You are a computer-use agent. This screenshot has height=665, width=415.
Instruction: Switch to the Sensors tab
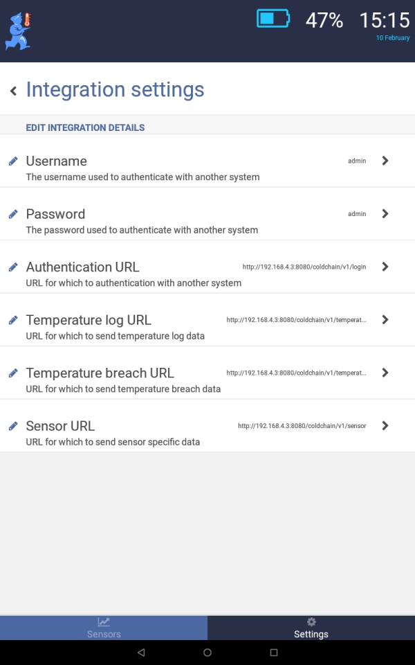click(x=104, y=628)
